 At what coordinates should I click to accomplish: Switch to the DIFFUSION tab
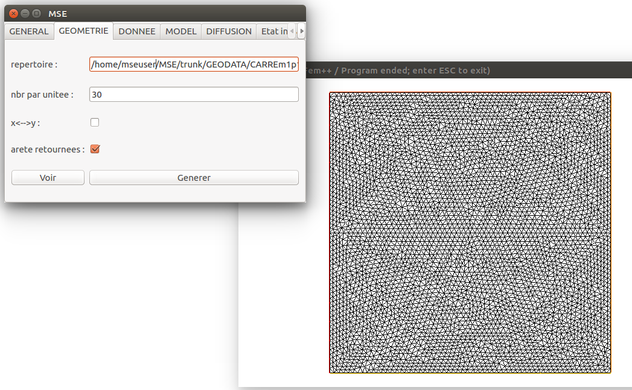(x=228, y=31)
